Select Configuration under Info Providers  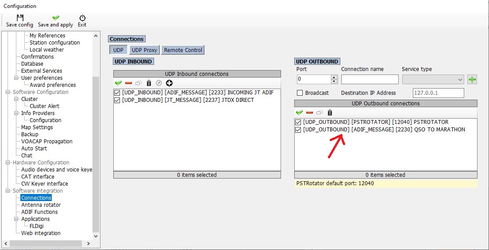46,120
